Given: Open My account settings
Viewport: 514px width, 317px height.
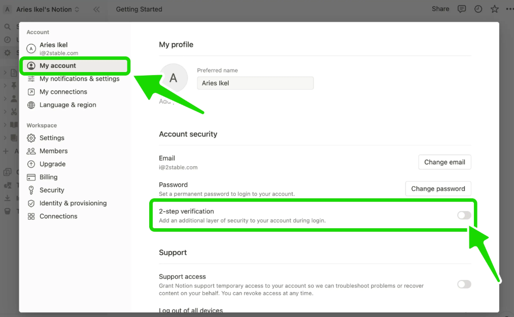Looking at the screenshot, I should [x=75, y=65].
